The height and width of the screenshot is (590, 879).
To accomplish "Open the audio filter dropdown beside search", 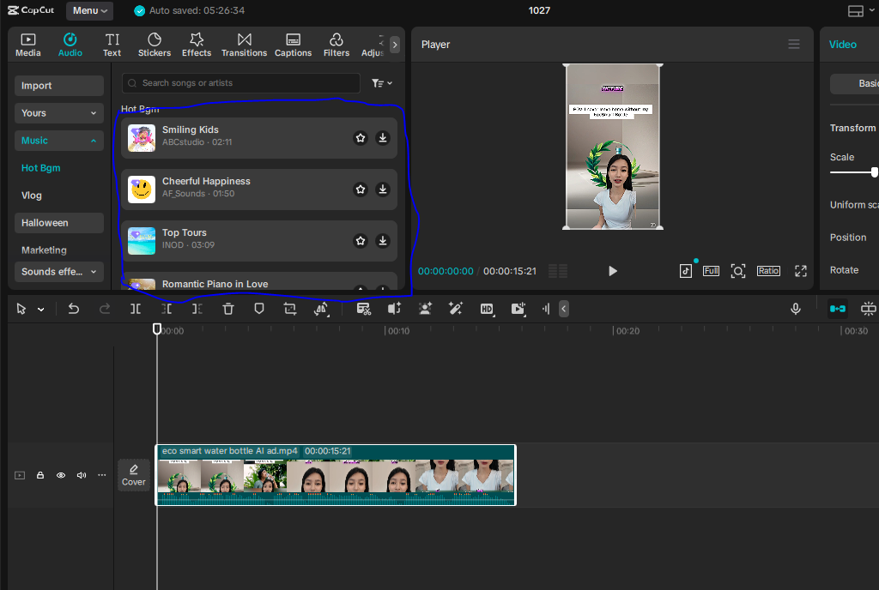I will (382, 83).
